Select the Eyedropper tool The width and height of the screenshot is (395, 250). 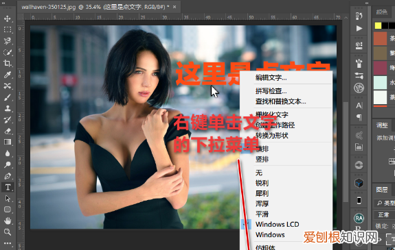click(8, 75)
